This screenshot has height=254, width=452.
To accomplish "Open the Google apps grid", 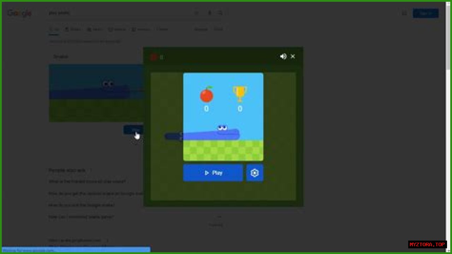I will coord(404,13).
